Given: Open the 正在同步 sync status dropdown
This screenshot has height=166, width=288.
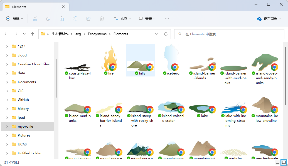Looking at the screenshot, I should point(269,19).
